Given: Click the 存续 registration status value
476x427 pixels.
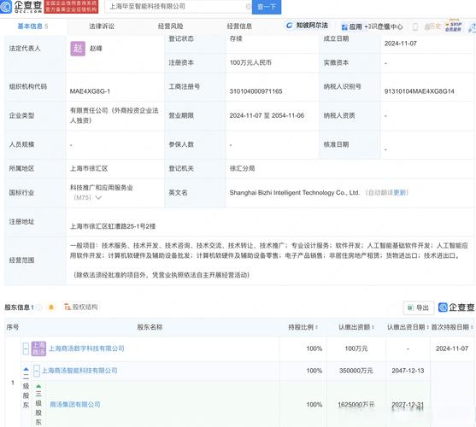Looking at the screenshot, I should click(236, 38).
